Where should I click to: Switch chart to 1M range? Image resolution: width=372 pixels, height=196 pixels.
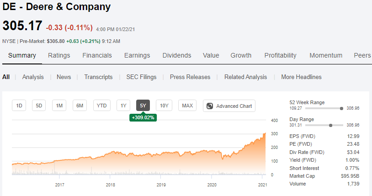point(59,106)
